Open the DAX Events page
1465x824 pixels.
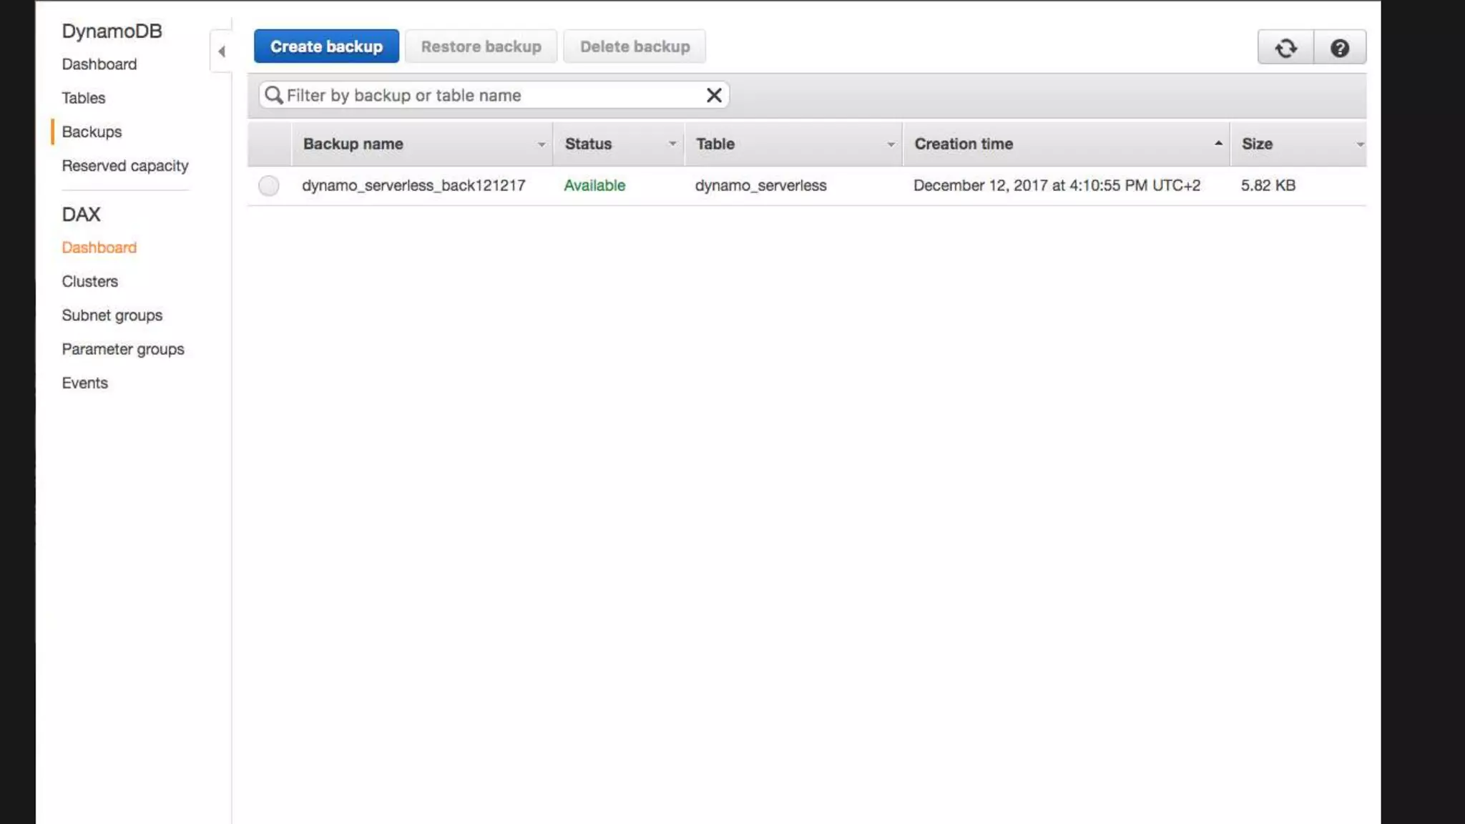[84, 383]
